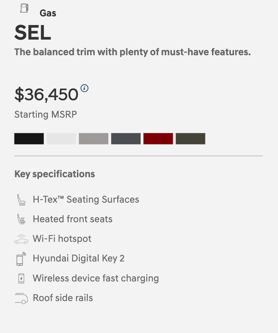Open the MSRP info tooltip icon
The width and height of the screenshot is (278, 333).
coord(85,88)
